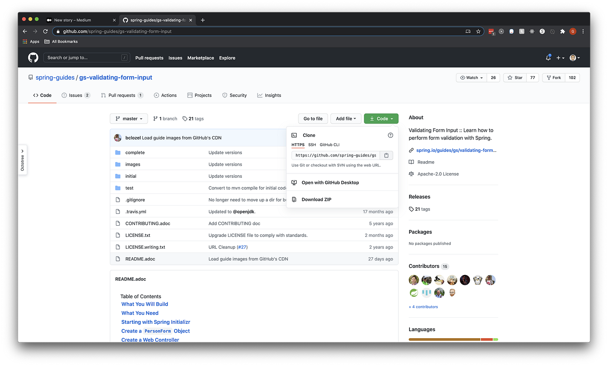Click the GitHub search input
This screenshot has width=608, height=366.
click(x=86, y=58)
